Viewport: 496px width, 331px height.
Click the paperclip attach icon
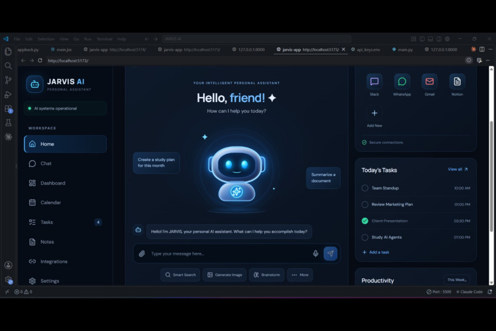[142, 253]
